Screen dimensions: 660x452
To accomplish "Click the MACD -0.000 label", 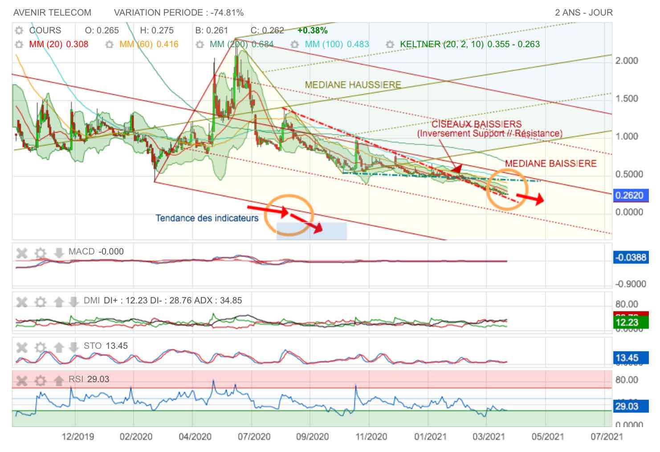I will click(x=96, y=251).
